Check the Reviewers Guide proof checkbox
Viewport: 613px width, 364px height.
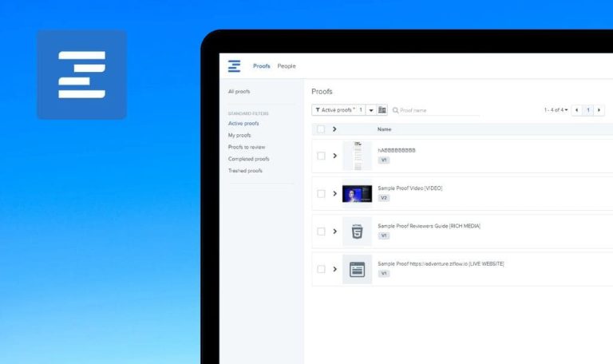321,231
